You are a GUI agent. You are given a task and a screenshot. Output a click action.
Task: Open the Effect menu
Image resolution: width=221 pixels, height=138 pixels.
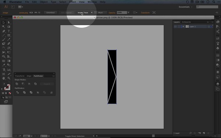[73, 2]
